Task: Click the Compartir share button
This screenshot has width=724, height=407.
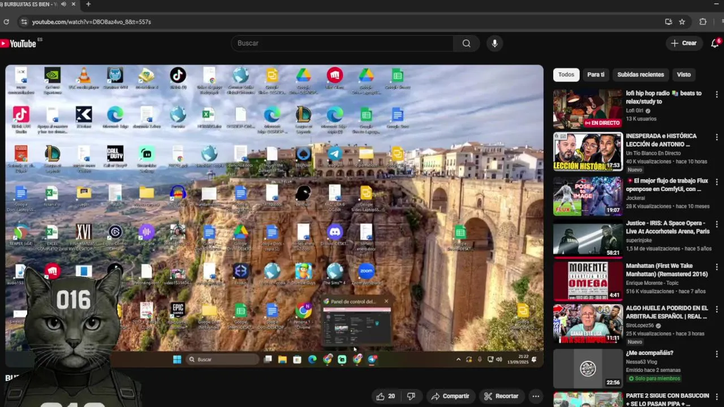Action: click(x=450, y=396)
